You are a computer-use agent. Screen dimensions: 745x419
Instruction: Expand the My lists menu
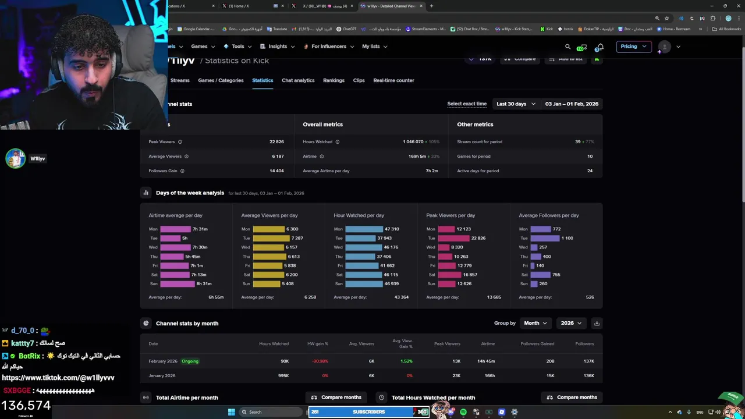point(374,47)
